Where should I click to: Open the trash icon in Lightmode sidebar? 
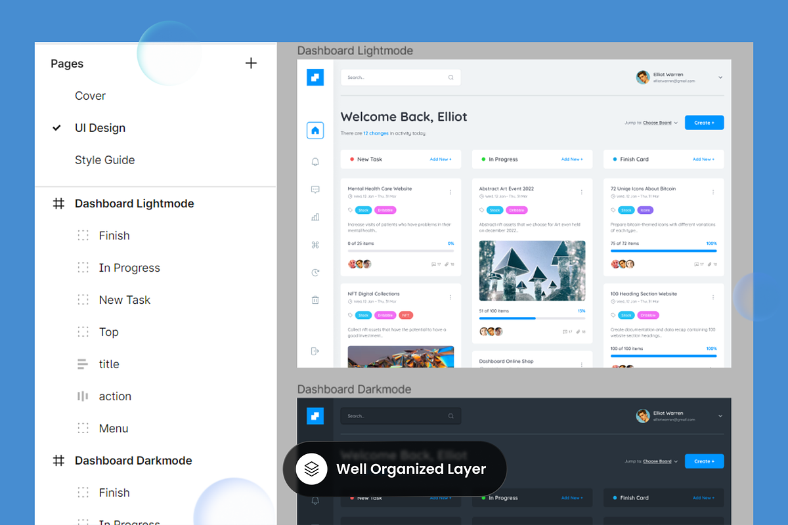(315, 300)
